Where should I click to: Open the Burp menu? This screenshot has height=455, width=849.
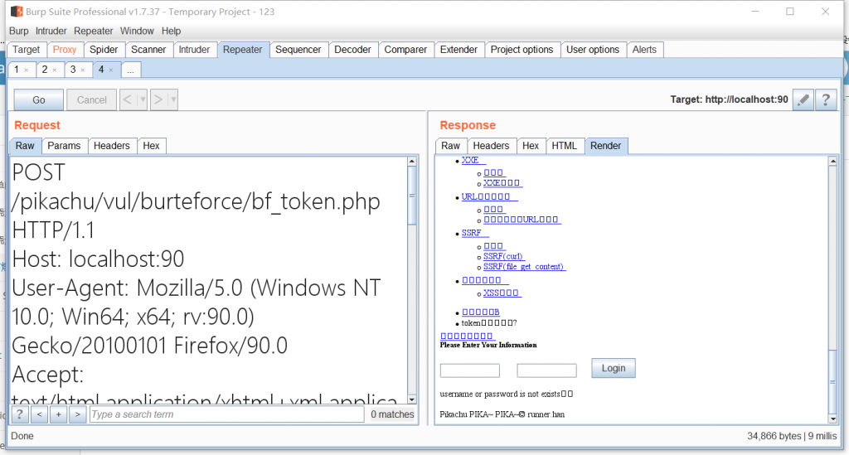pos(18,31)
